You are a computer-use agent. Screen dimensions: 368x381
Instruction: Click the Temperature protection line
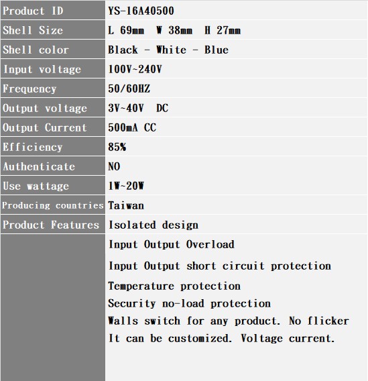pos(174,286)
